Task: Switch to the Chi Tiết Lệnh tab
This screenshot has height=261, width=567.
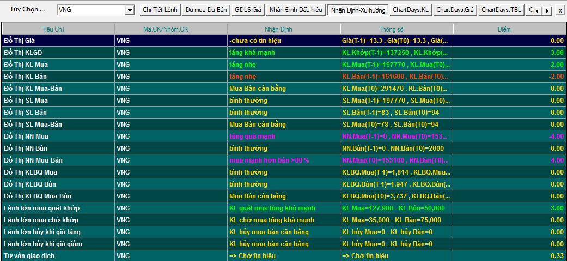Action: point(160,10)
